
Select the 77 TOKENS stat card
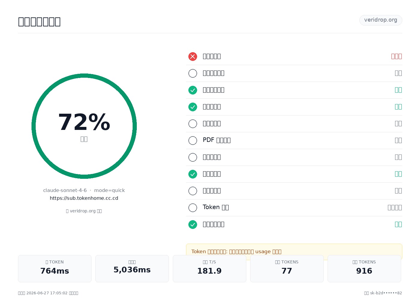click(287, 268)
